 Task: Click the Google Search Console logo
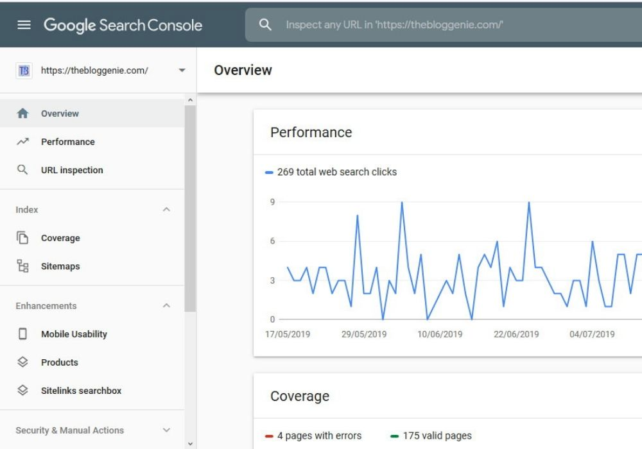[123, 25]
